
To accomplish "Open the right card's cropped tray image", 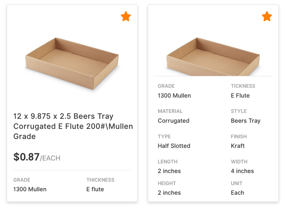I will coord(213,57).
